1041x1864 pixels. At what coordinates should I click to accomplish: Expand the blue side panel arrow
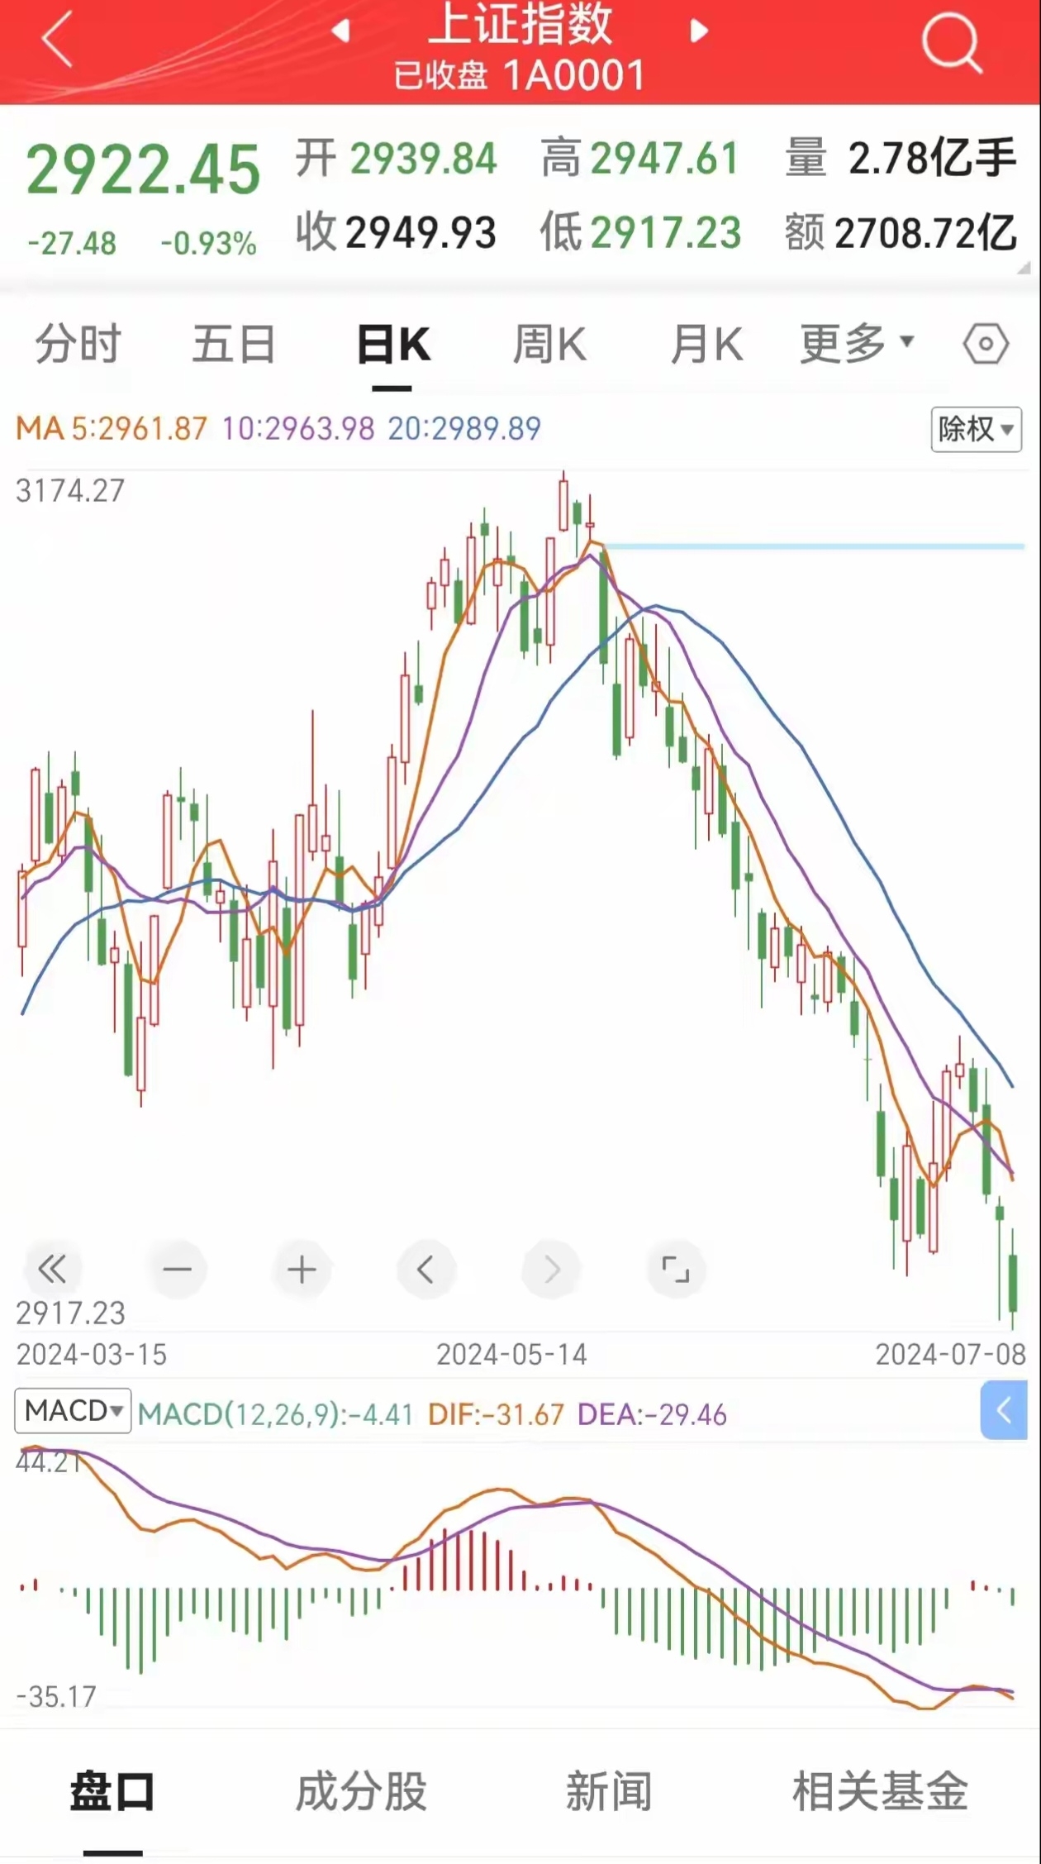tap(1004, 1410)
